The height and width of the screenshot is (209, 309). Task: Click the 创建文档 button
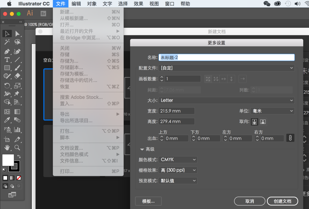[282, 201]
